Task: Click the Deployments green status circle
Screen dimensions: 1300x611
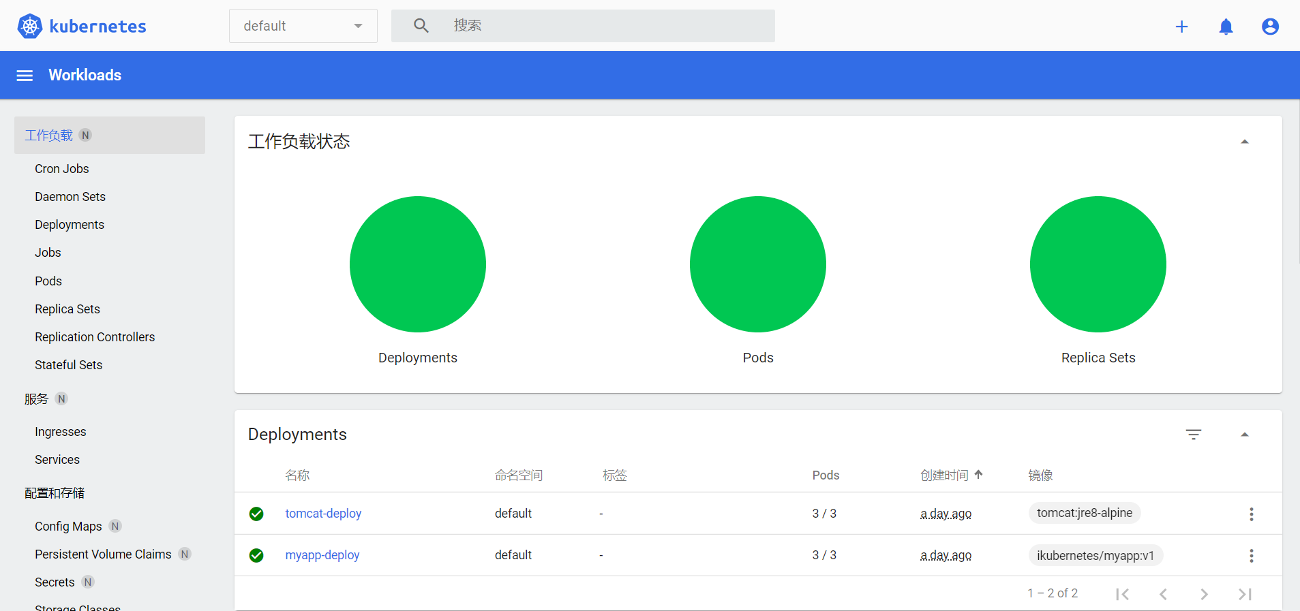Action: (x=418, y=264)
